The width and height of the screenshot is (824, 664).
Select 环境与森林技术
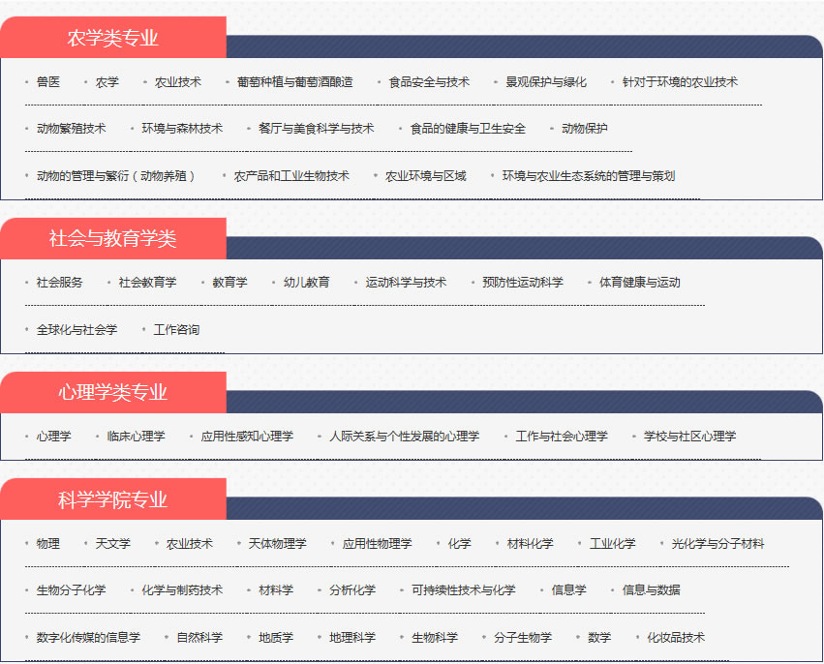[x=182, y=129]
